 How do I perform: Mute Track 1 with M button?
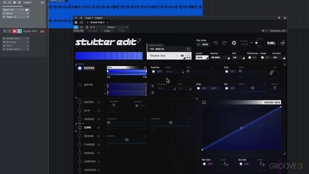5,2
